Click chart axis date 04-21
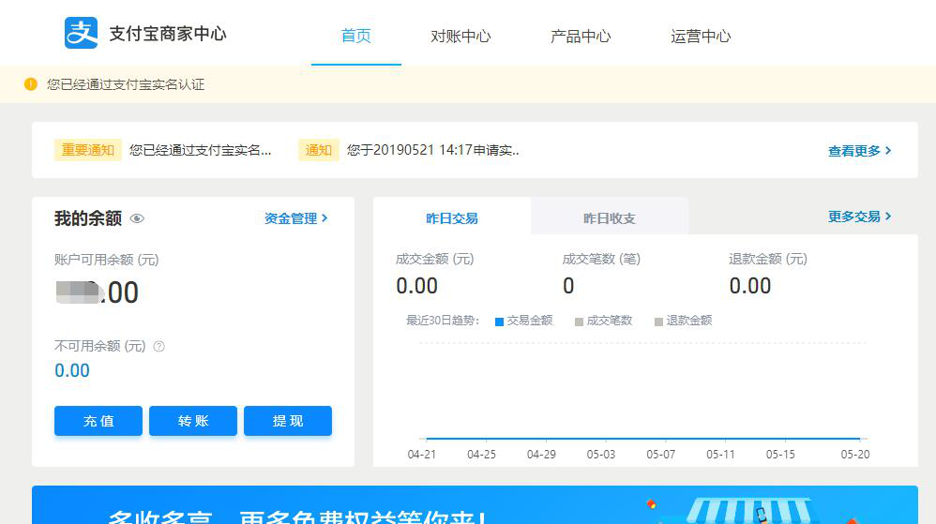Screen dimensions: 936x524 tap(421, 455)
